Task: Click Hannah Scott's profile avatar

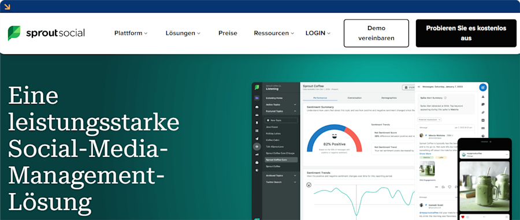Action: (421, 206)
